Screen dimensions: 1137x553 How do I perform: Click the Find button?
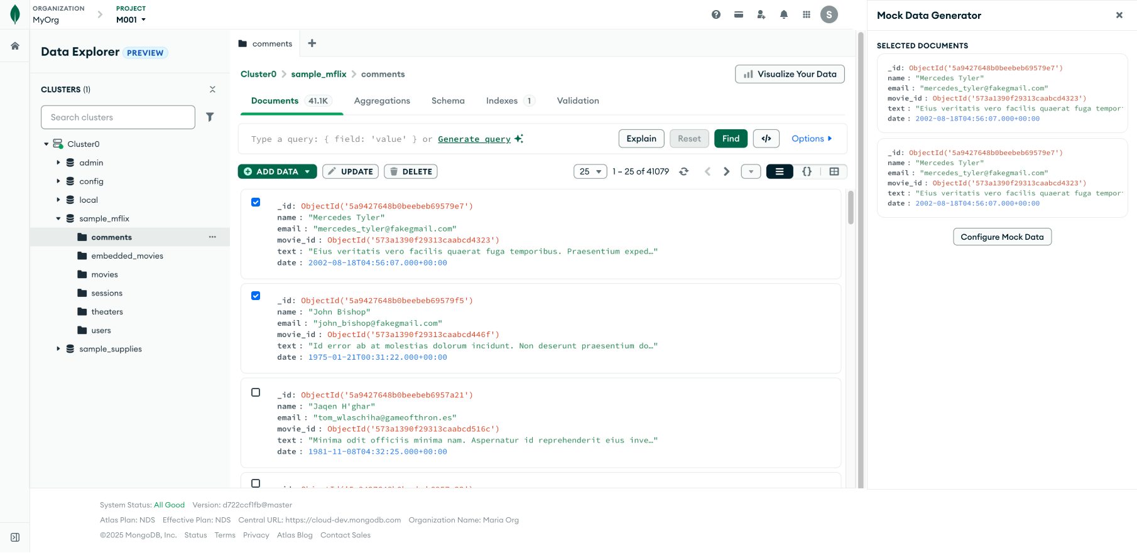(731, 139)
